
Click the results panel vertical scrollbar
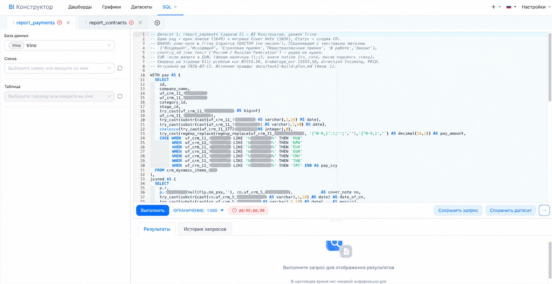pyautogui.click(x=550, y=260)
